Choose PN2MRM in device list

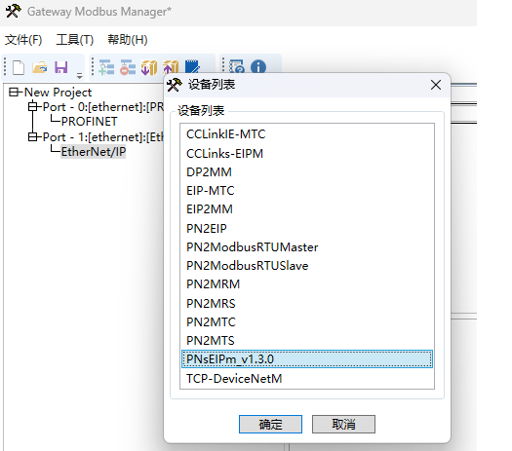click(307, 284)
